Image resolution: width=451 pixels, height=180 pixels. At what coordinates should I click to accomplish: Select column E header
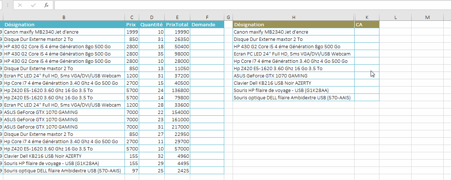pos(177,17)
